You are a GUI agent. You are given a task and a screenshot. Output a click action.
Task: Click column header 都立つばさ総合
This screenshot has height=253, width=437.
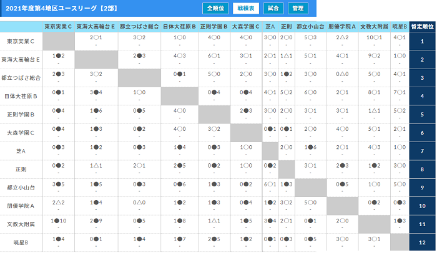(139, 27)
